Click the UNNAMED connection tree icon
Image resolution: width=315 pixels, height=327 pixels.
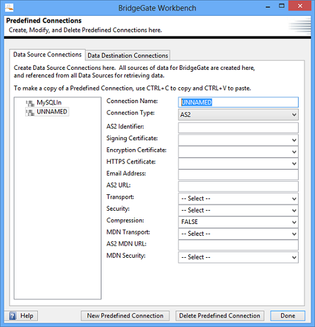[x=30, y=112]
